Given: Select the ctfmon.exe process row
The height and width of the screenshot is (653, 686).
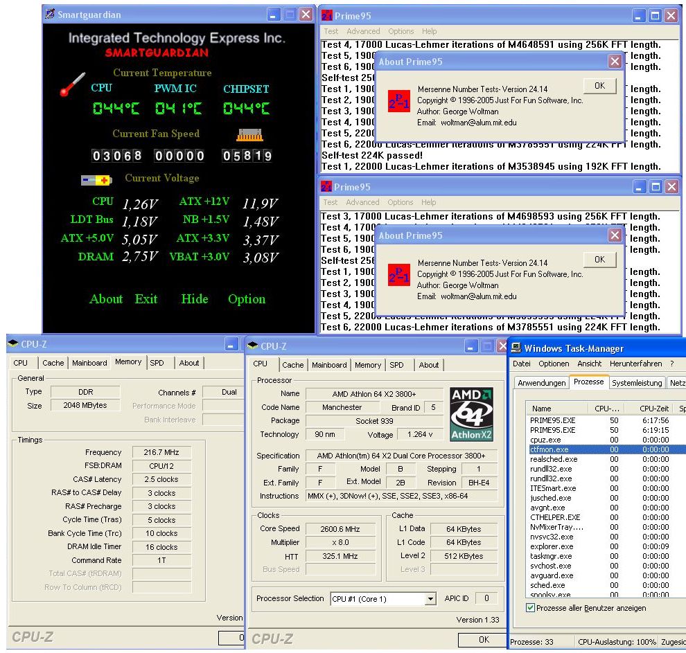Looking at the screenshot, I should pos(606,449).
